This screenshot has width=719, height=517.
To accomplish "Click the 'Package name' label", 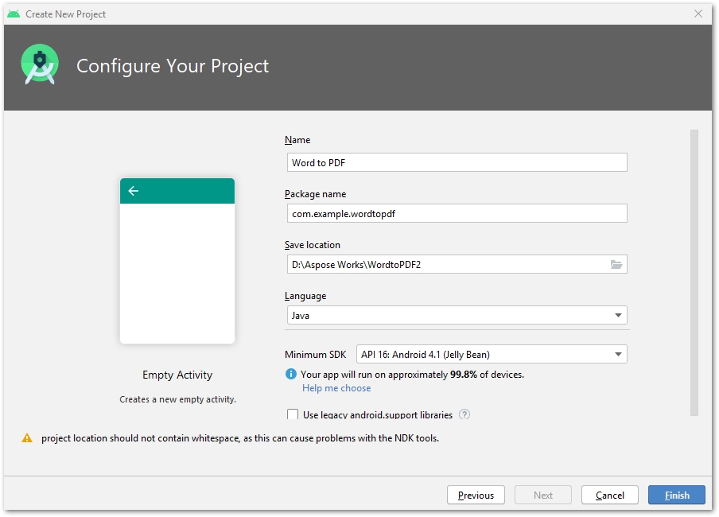I will (x=316, y=194).
